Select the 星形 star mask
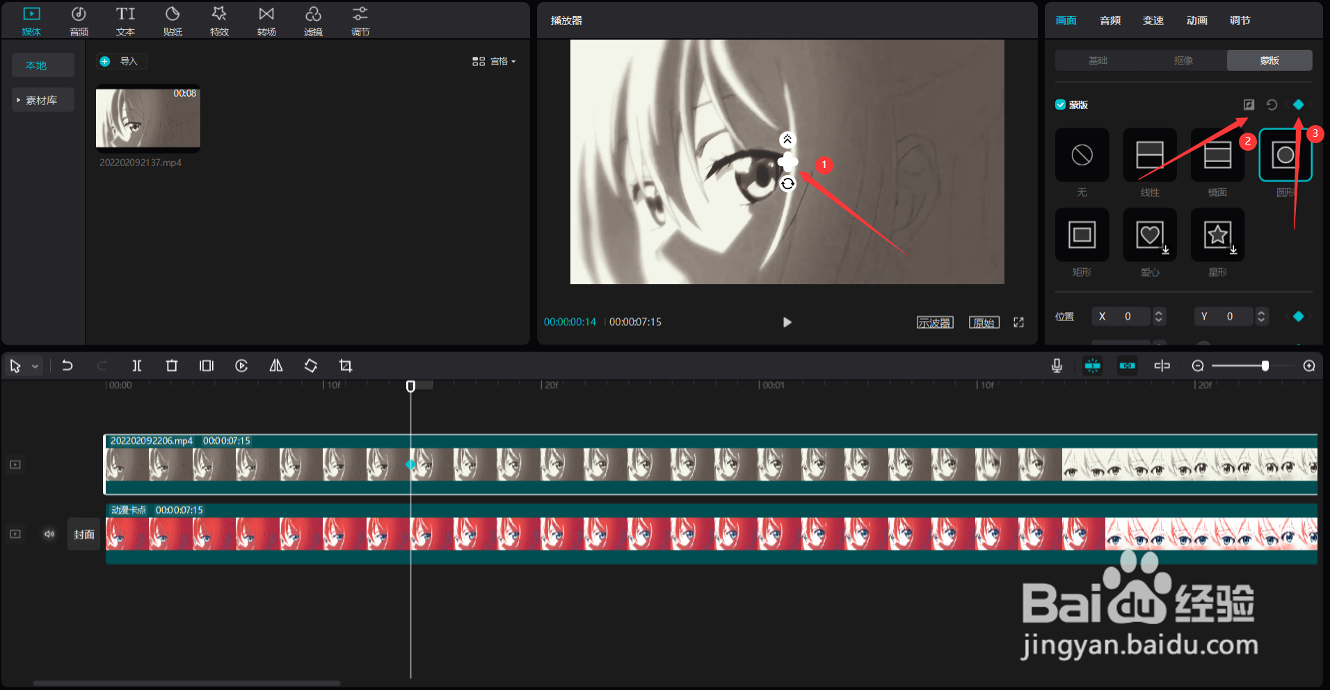 [x=1217, y=235]
